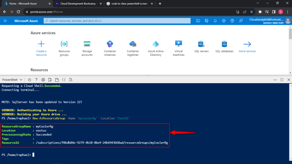The image size is (292, 164).
Task: Click the browser forward arrow
Action: [x=12, y=12]
